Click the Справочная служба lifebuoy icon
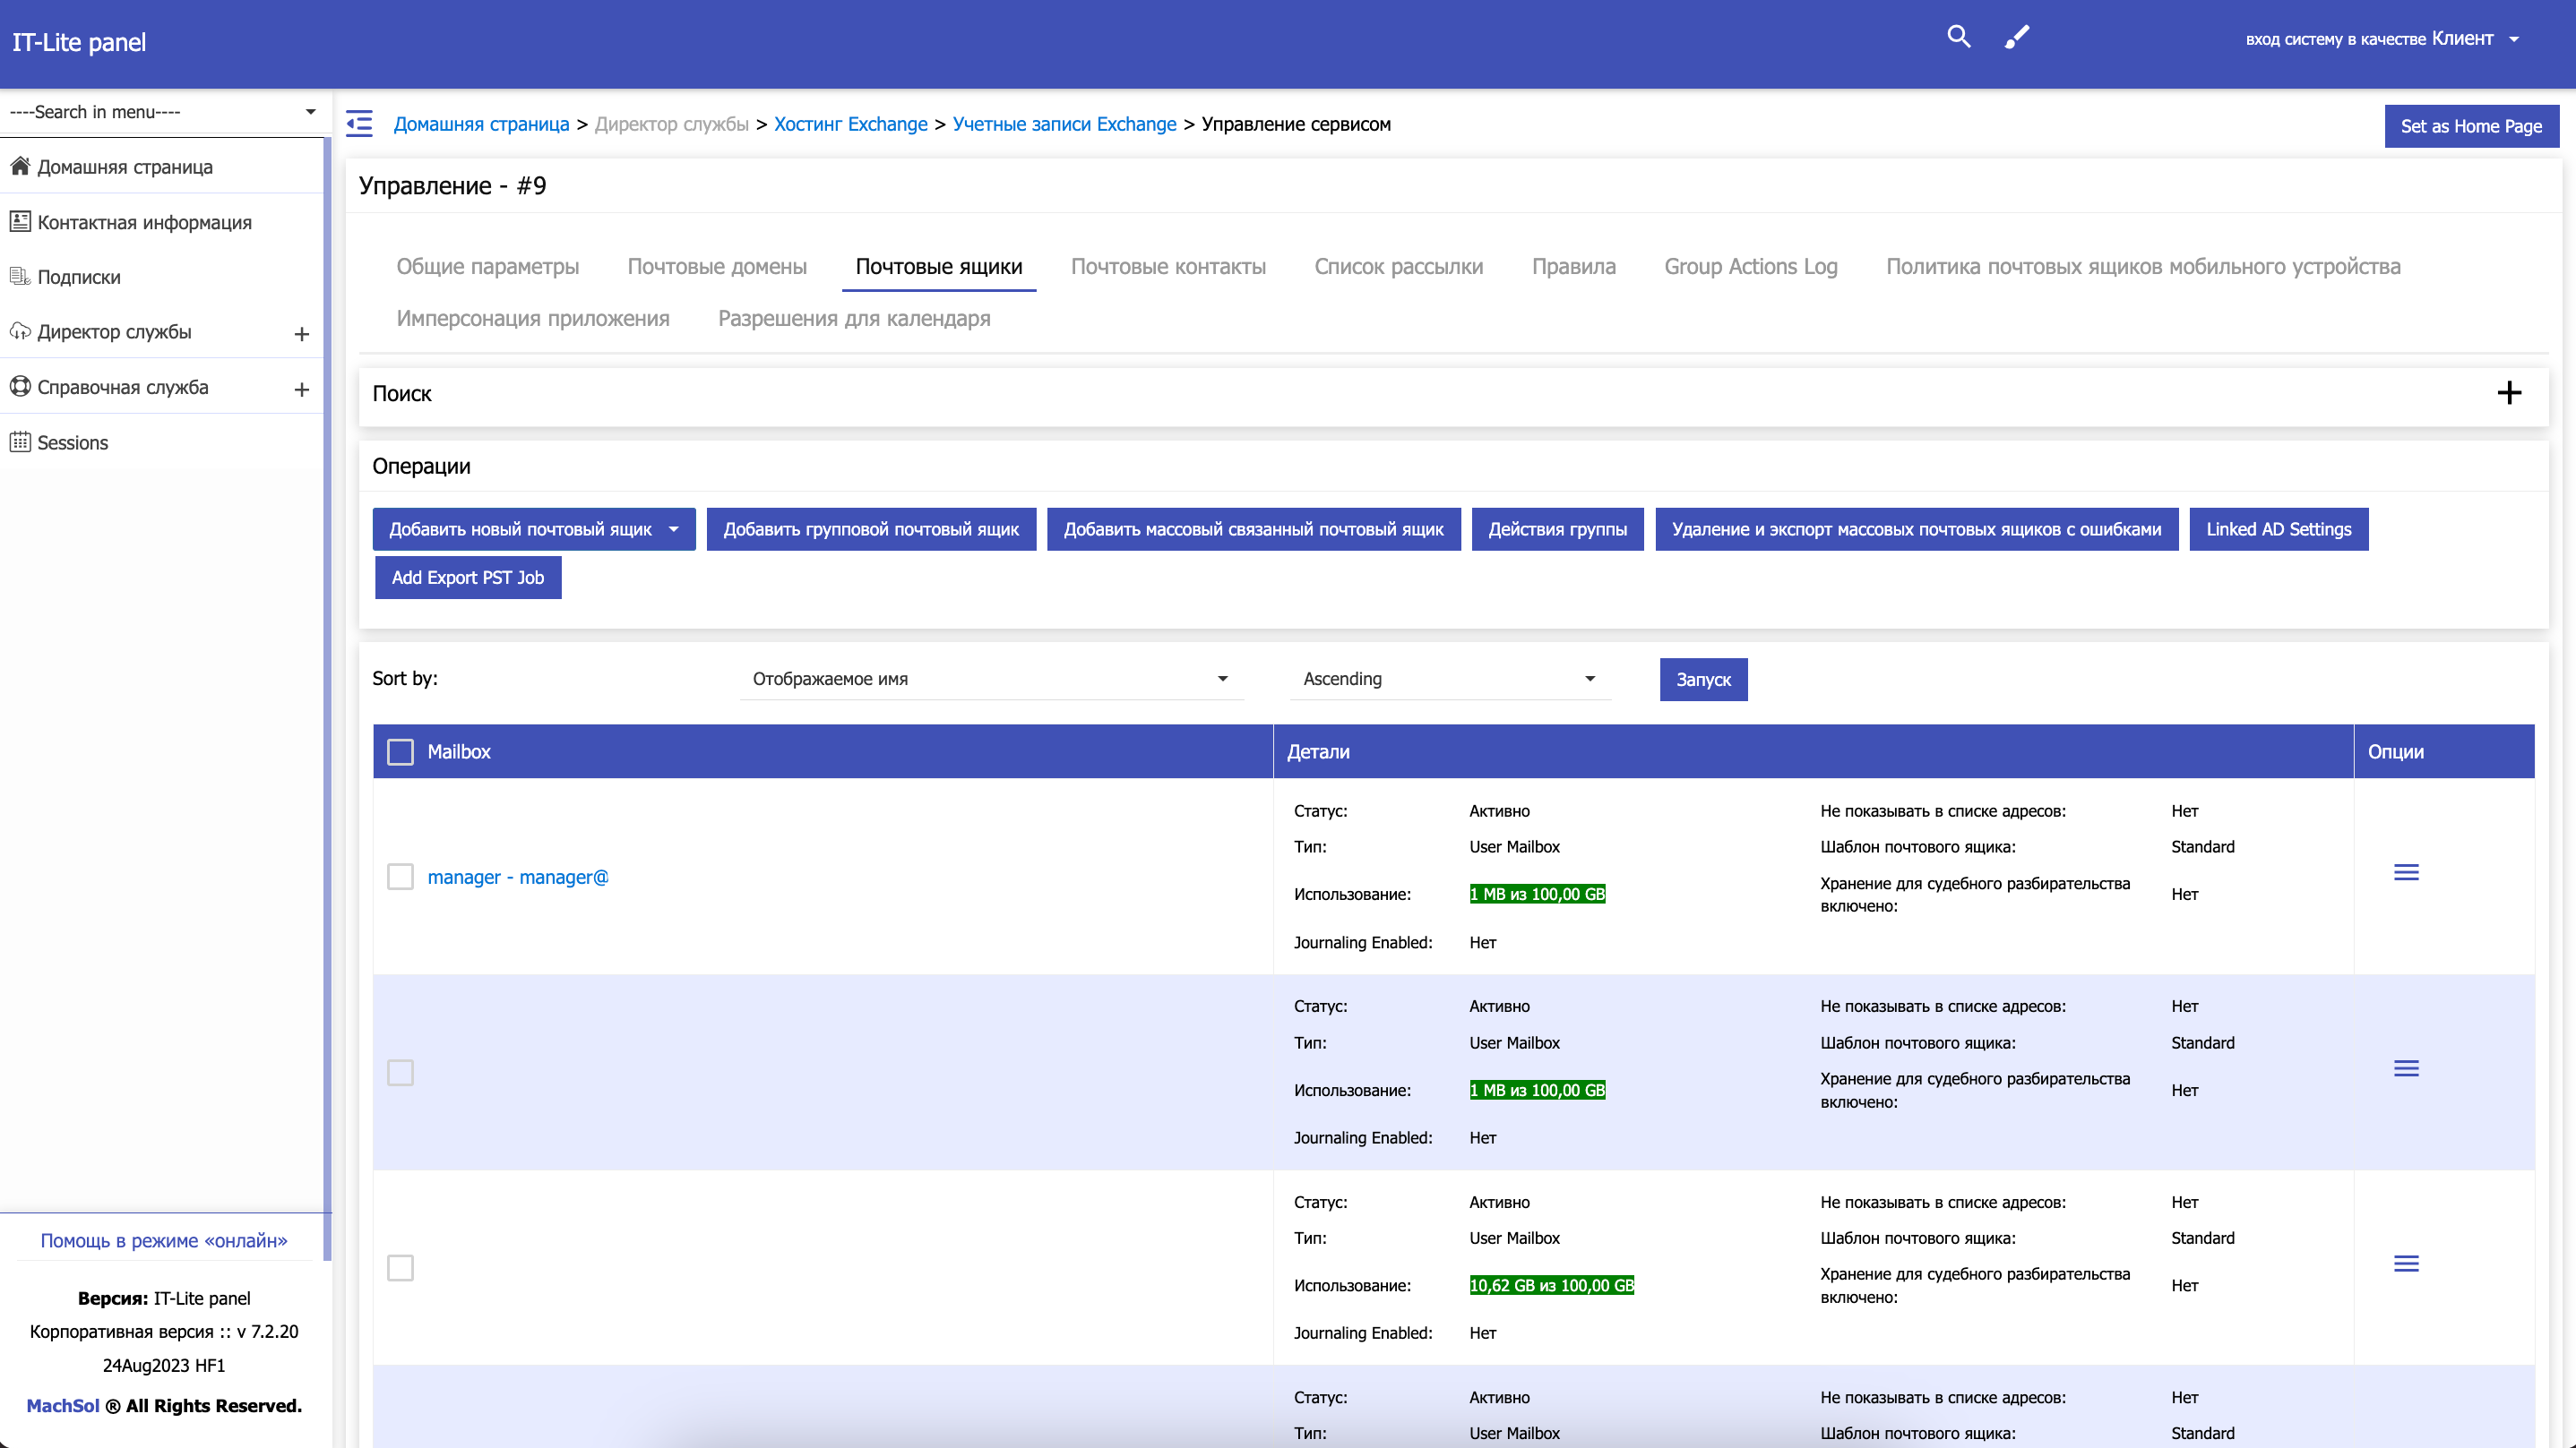2576x1448 pixels. coord(20,387)
